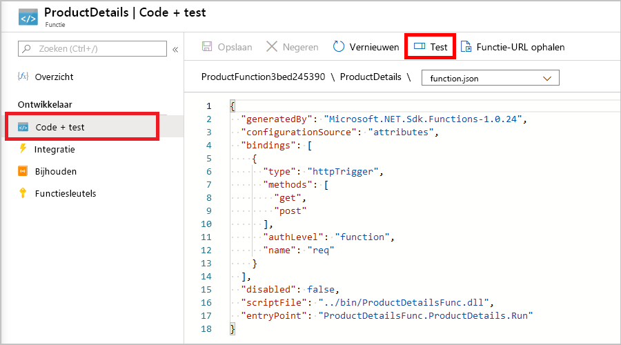Screen dimensions: 621x345
Task: Click the "req" name value
Action: click(321, 250)
